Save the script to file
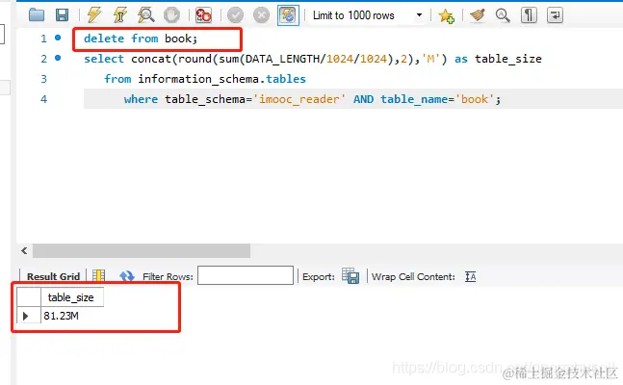 [x=62, y=15]
